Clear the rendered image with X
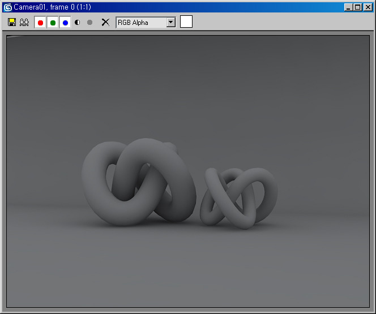Viewport: 376px width, 314px height. pyautogui.click(x=105, y=23)
